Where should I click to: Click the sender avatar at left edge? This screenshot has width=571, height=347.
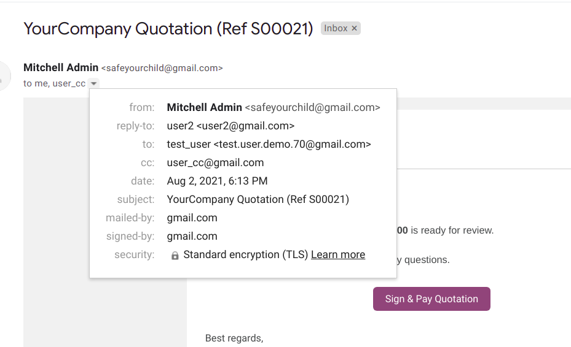point(4,76)
